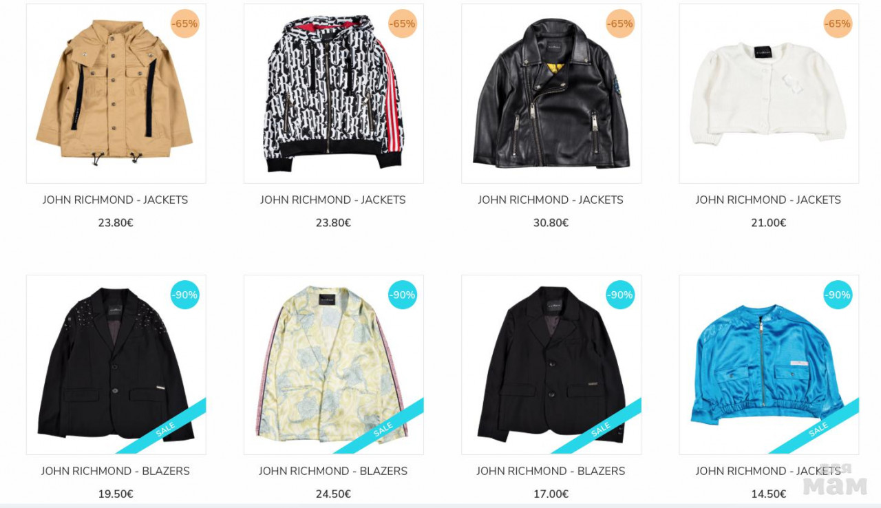The width and height of the screenshot is (881, 508).
Task: Click the 23.80€ price under the patterned hoodie
Action: [333, 223]
